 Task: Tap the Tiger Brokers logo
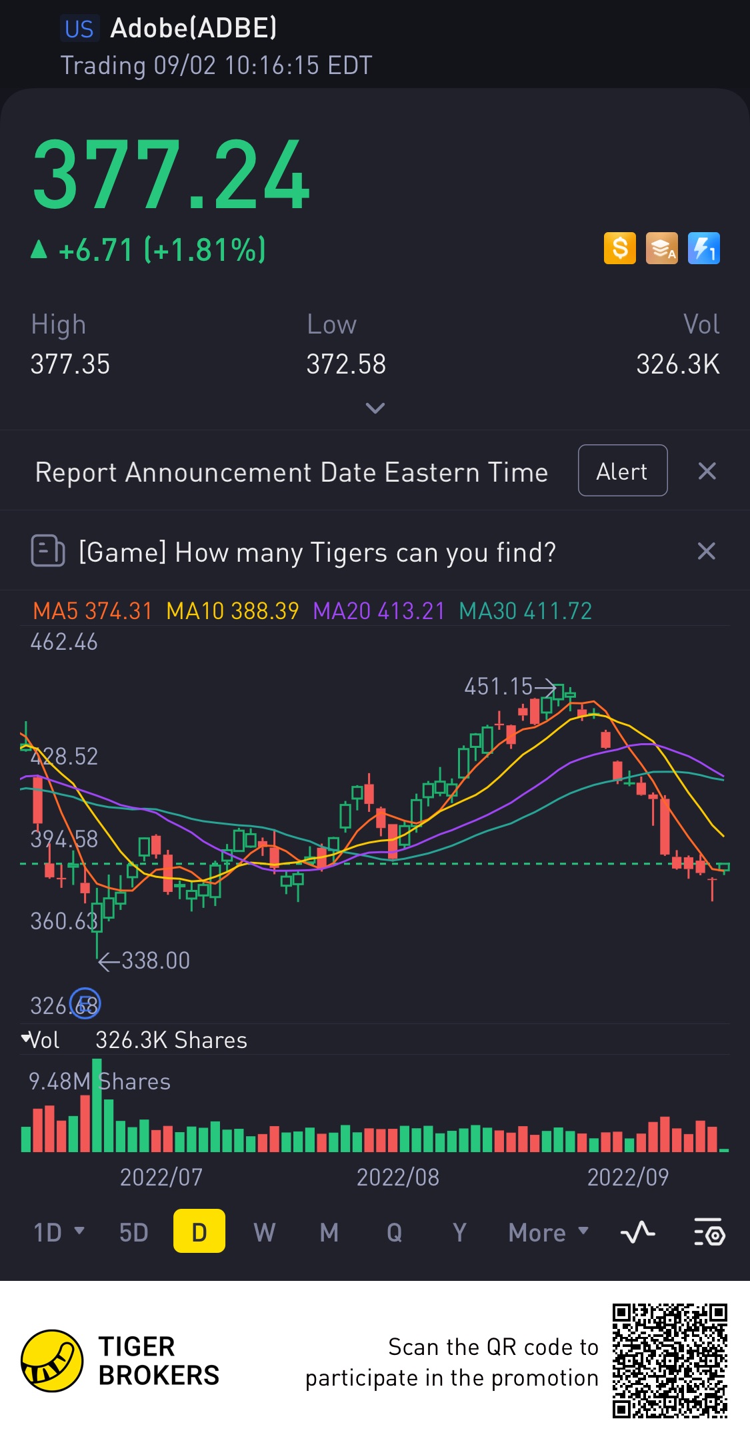(x=120, y=1361)
